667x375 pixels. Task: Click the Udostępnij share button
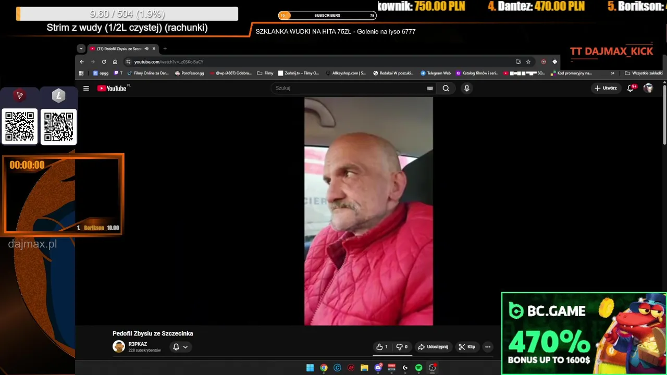coord(433,347)
